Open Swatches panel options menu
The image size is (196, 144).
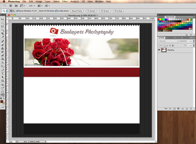193,17
